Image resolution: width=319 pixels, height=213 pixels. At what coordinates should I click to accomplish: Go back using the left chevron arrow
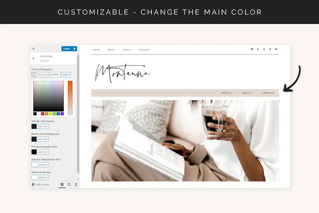[x=33, y=59]
